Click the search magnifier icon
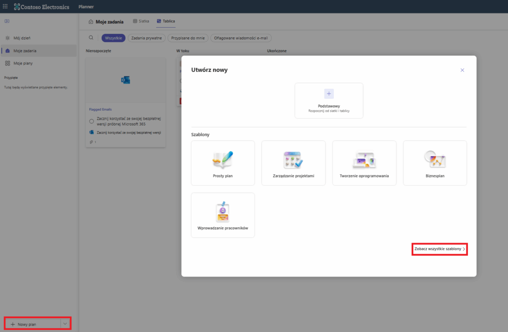508x332 pixels. tap(91, 38)
